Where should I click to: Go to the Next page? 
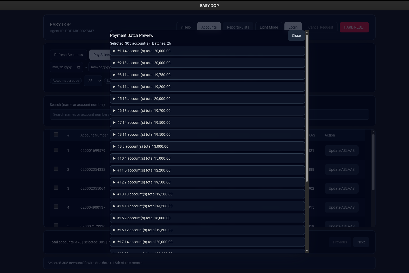pos(361,242)
